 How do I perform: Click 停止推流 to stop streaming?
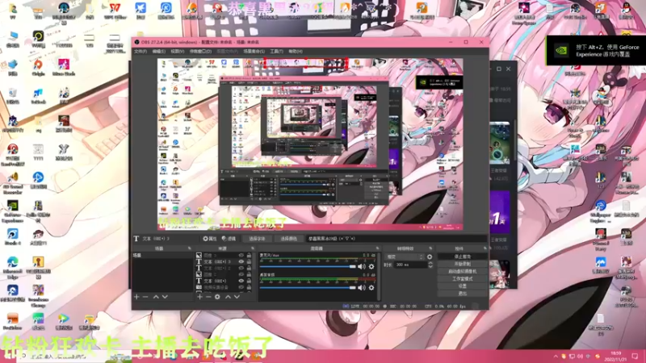(462, 257)
